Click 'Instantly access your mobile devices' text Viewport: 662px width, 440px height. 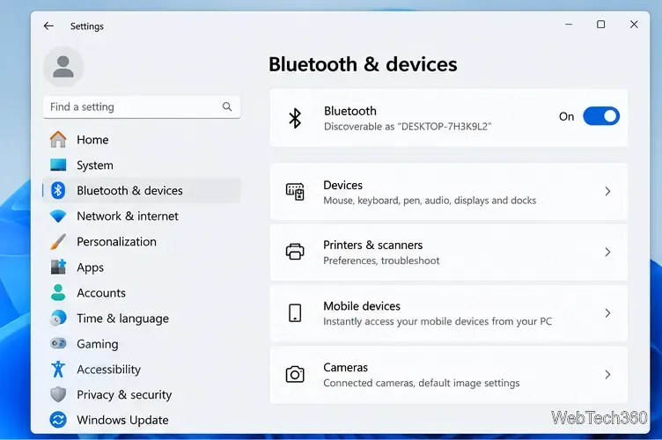pyautogui.click(x=438, y=321)
